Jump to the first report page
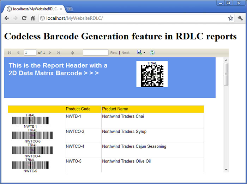Viewport: 247px width, 184px height. pos(10,52)
